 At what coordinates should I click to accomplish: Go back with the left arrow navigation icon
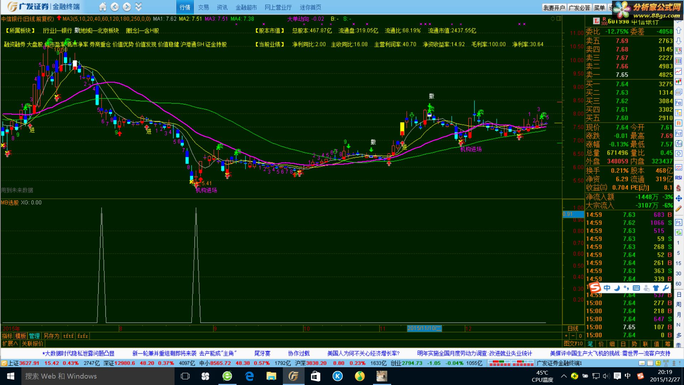(115, 7)
